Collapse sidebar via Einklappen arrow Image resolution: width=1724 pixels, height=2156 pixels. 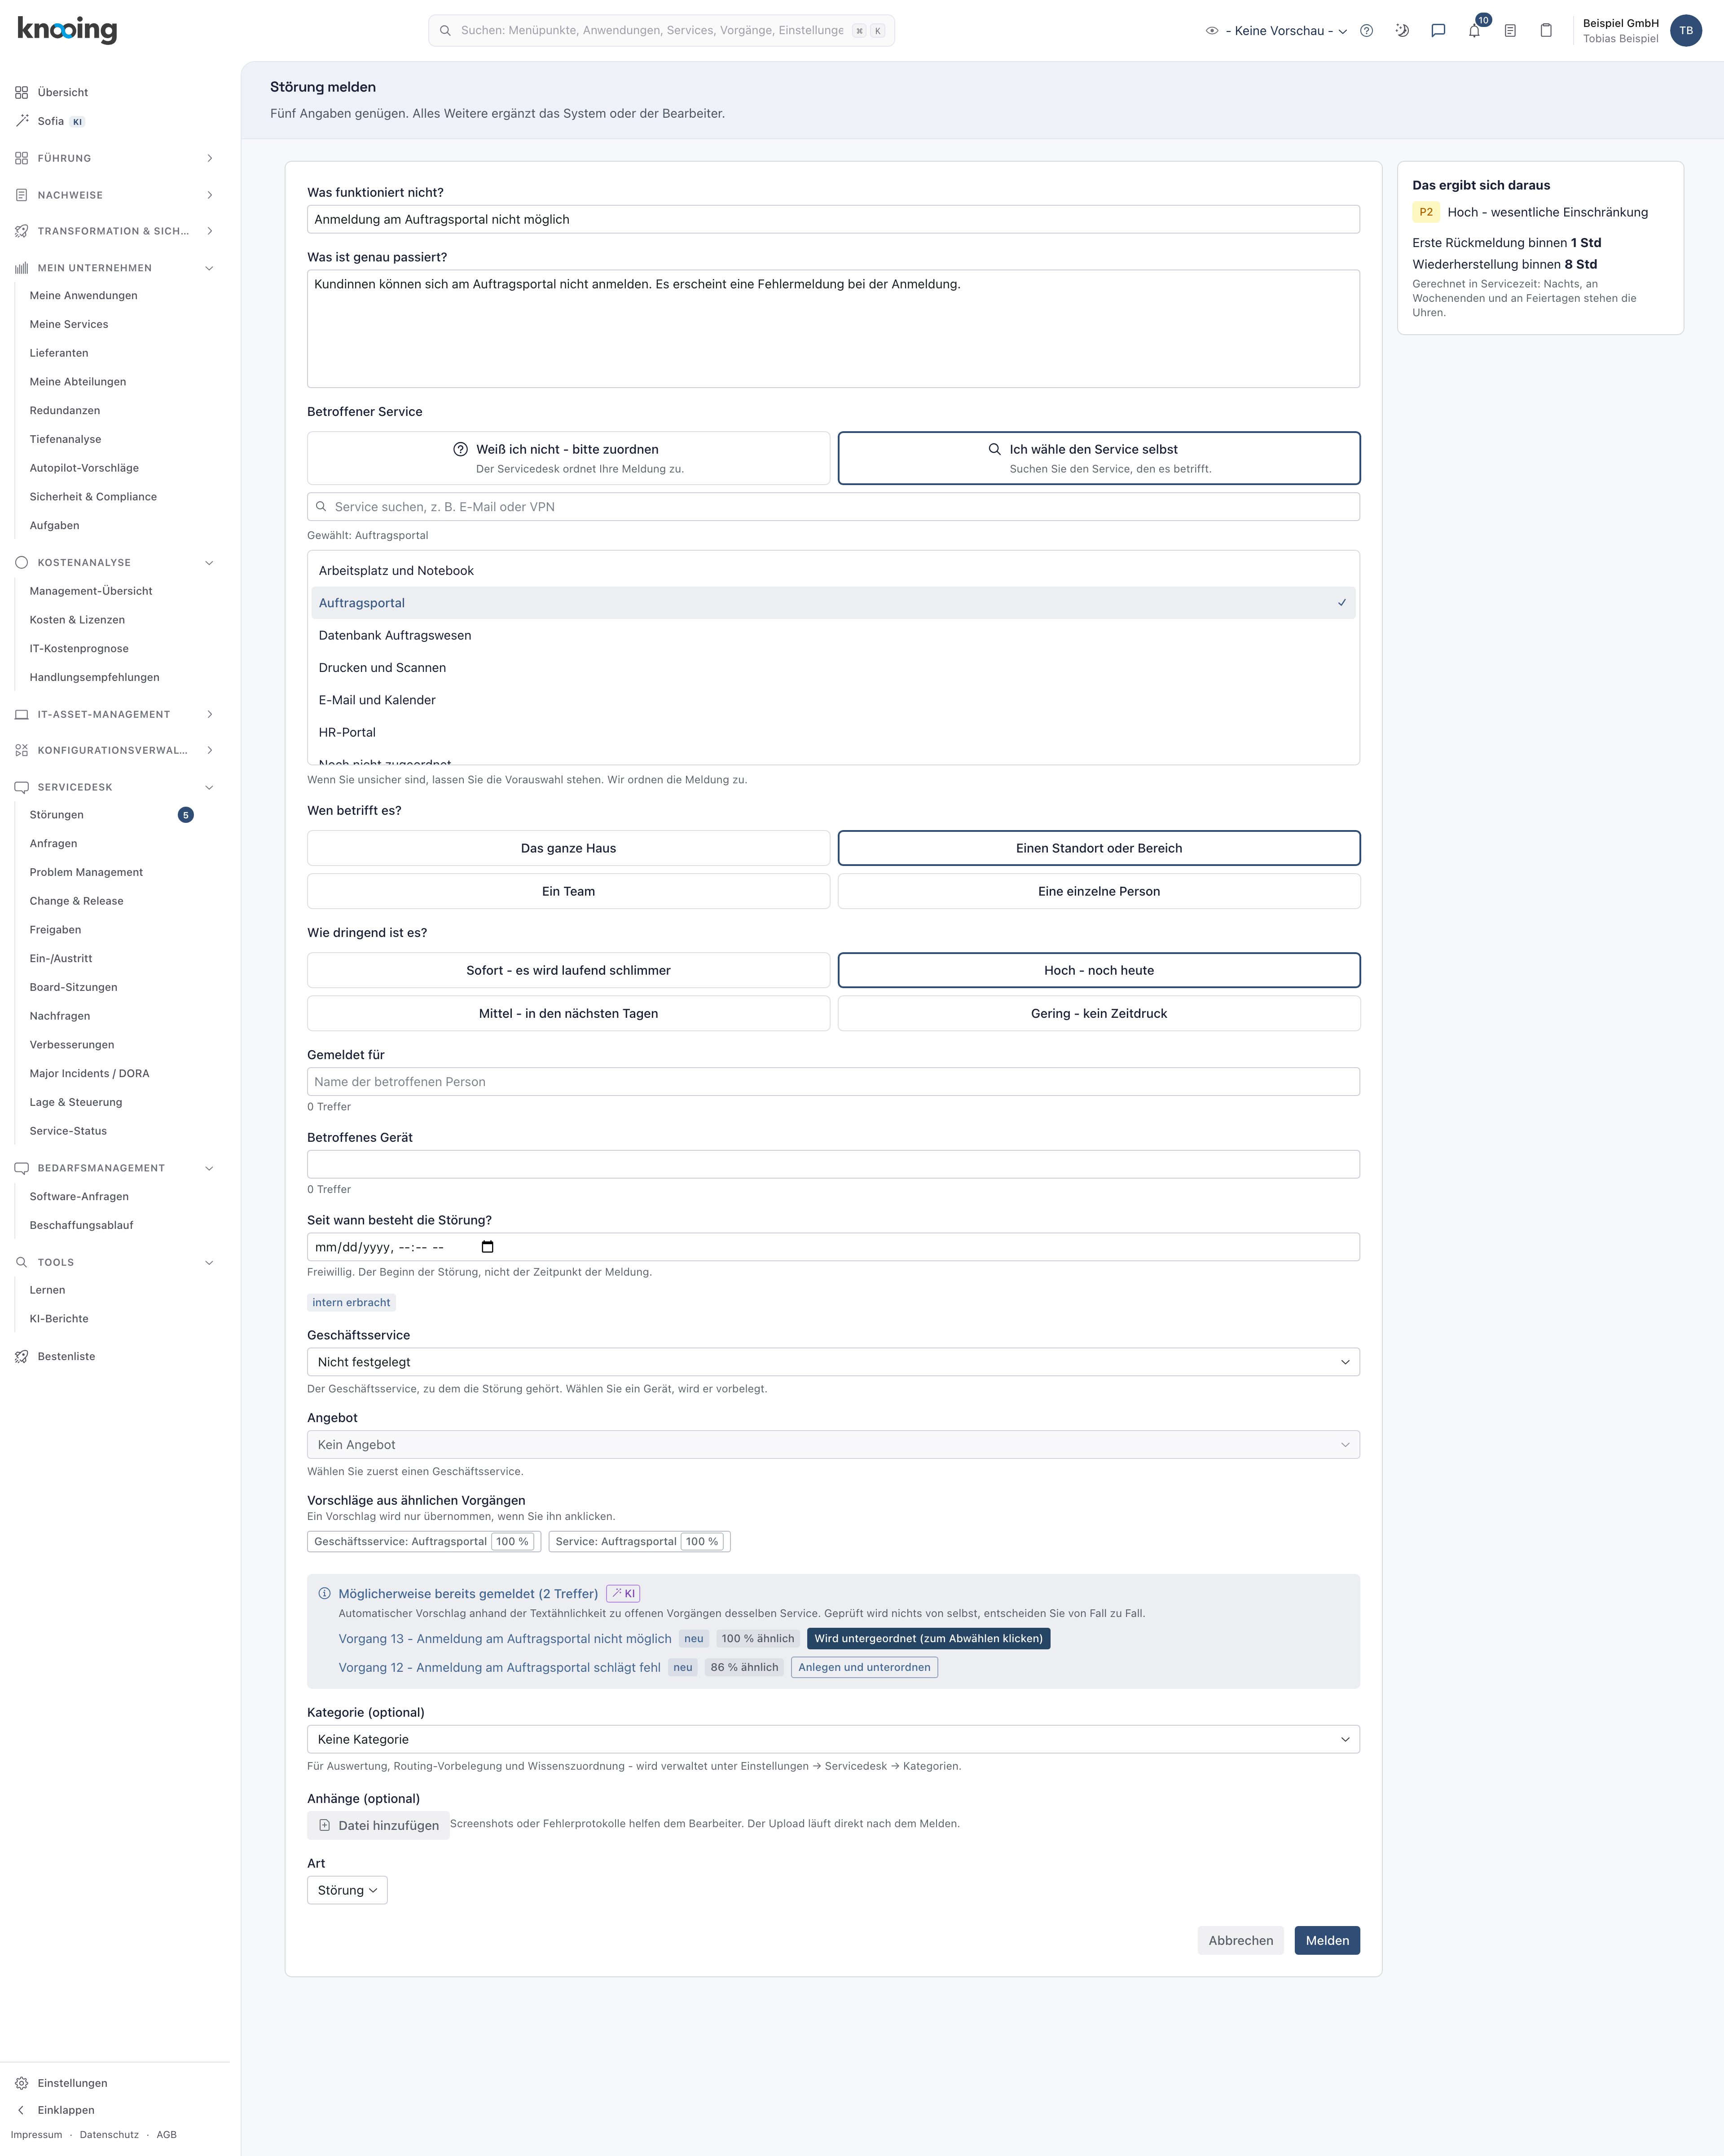click(x=22, y=2110)
